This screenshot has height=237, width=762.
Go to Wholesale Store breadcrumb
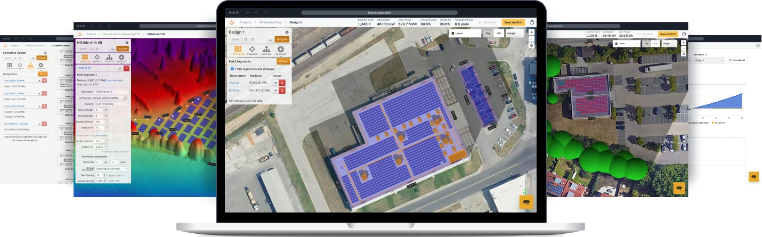[x=271, y=22]
